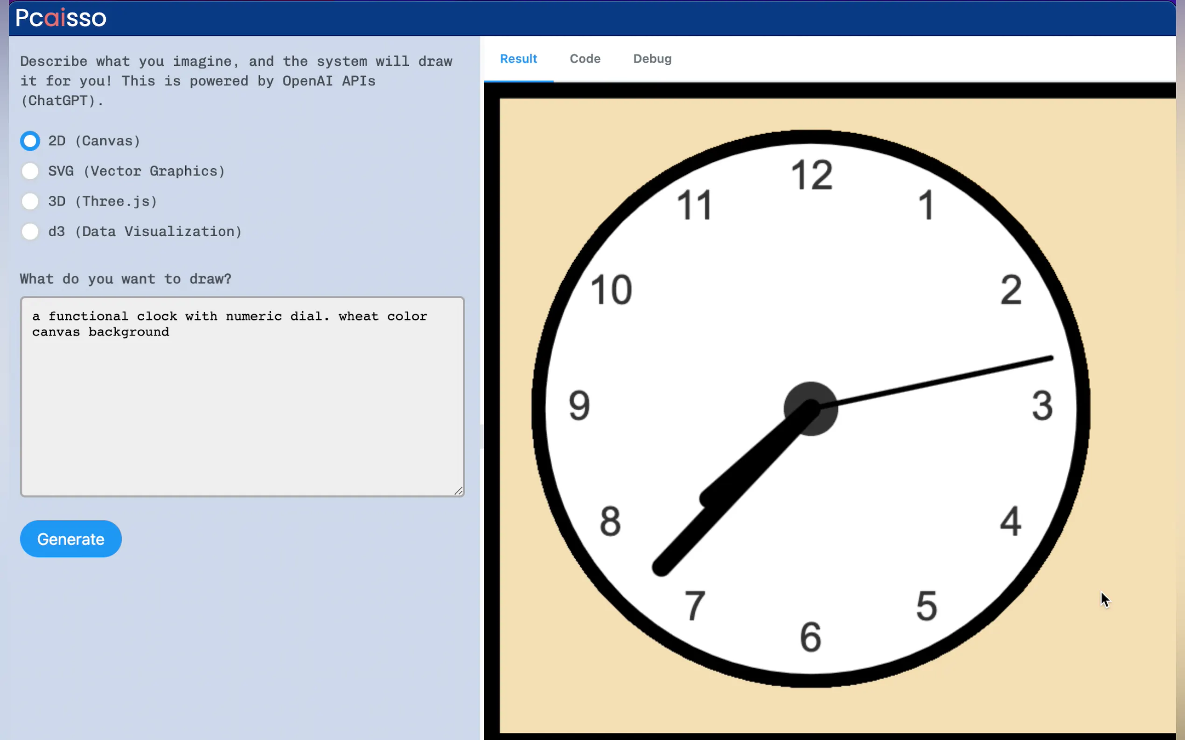Click the clock center hub
1185x740 pixels.
(x=810, y=409)
